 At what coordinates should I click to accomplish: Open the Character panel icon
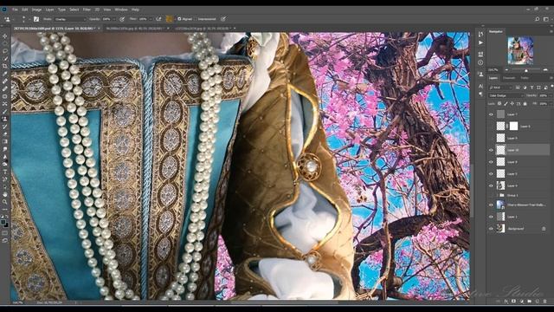(x=480, y=86)
